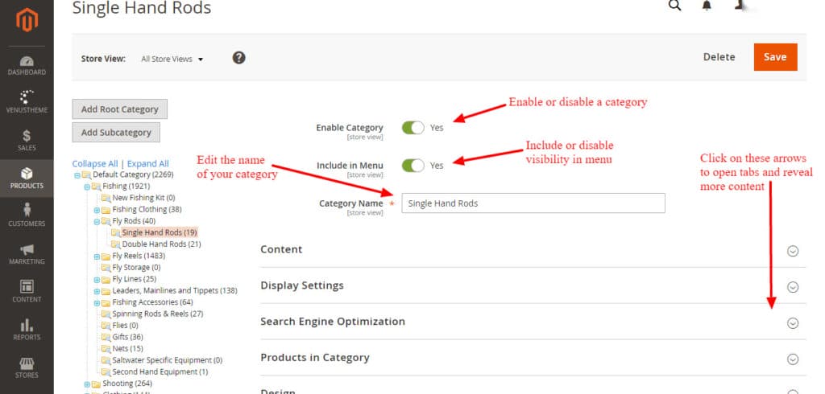825x394 pixels.
Task: Click the Collapse All link
Action: point(95,164)
